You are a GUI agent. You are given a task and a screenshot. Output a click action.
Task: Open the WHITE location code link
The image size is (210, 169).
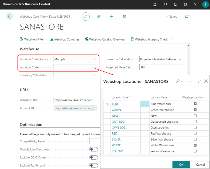[x=116, y=145]
